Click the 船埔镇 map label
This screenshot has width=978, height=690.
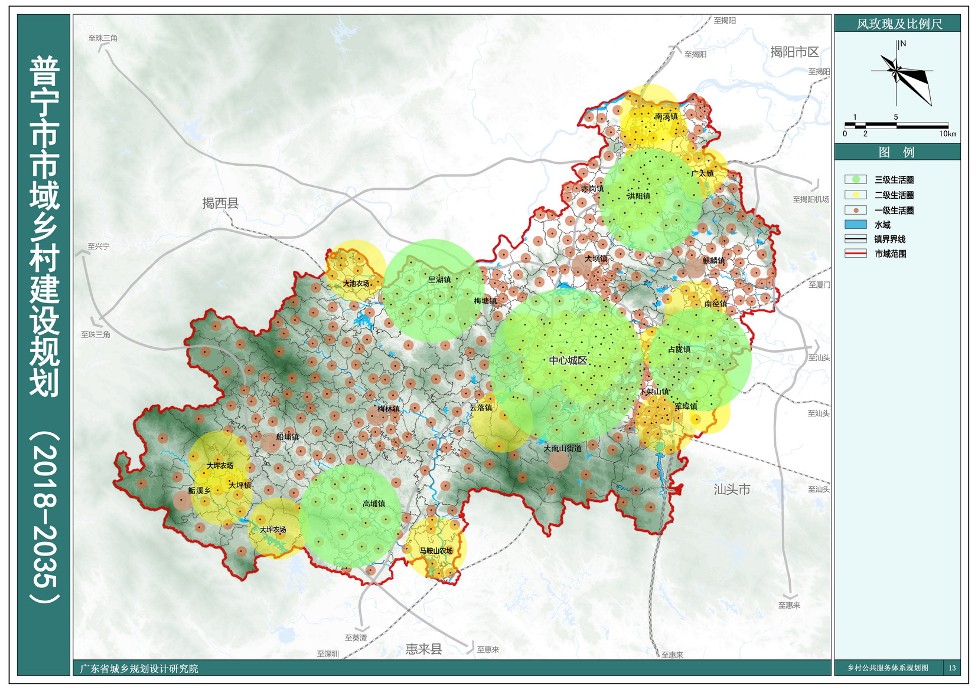(x=288, y=436)
